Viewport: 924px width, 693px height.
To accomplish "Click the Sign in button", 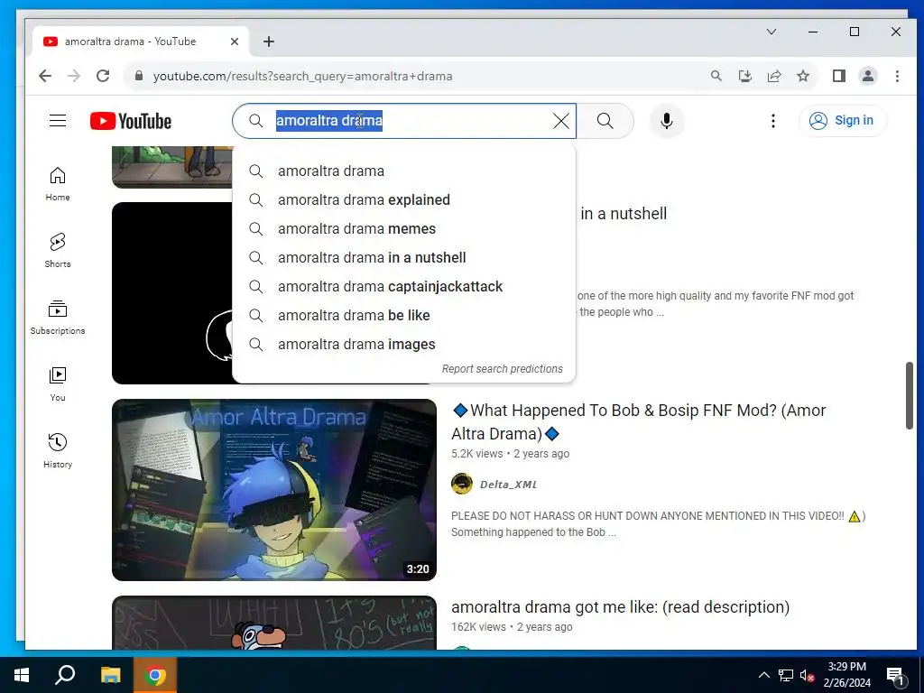I will tap(843, 121).
